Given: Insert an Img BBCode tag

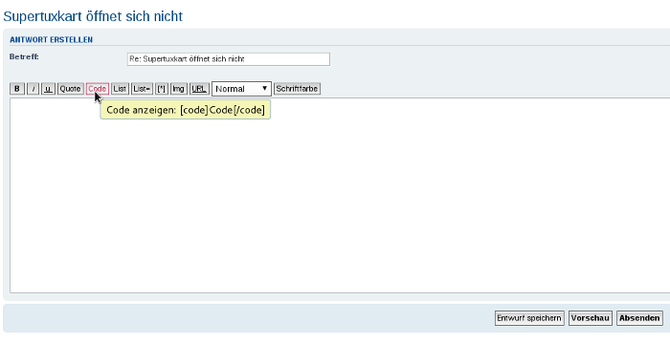Looking at the screenshot, I should [179, 89].
